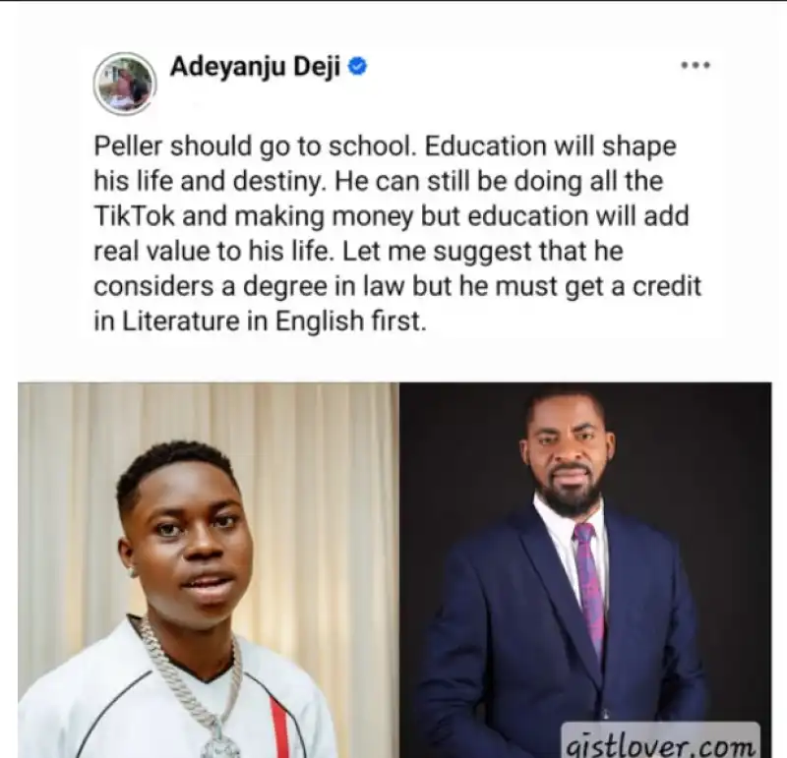Click the word Peller in the post
Image resolution: width=787 pixels, height=758 pixels.
click(129, 146)
